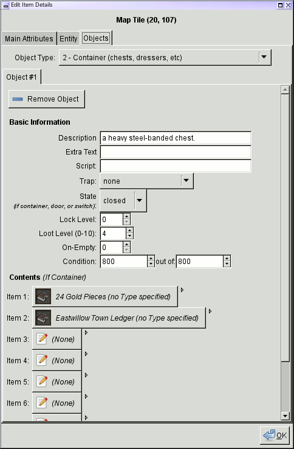The height and width of the screenshot is (449, 294).
Task: Click the Description text field
Action: [x=176, y=138]
